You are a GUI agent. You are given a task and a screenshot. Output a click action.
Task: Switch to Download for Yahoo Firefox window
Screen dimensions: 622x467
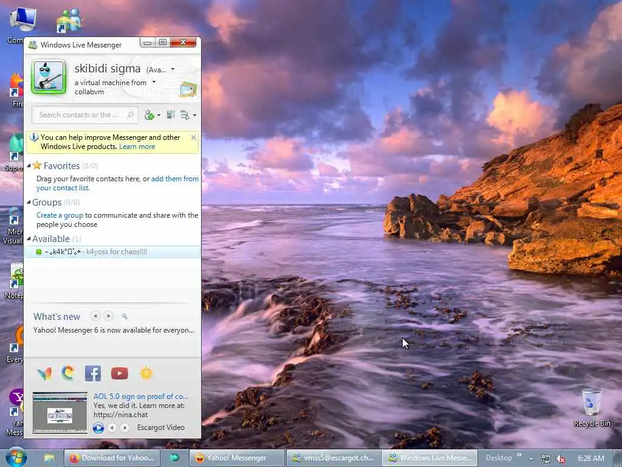pyautogui.click(x=112, y=458)
